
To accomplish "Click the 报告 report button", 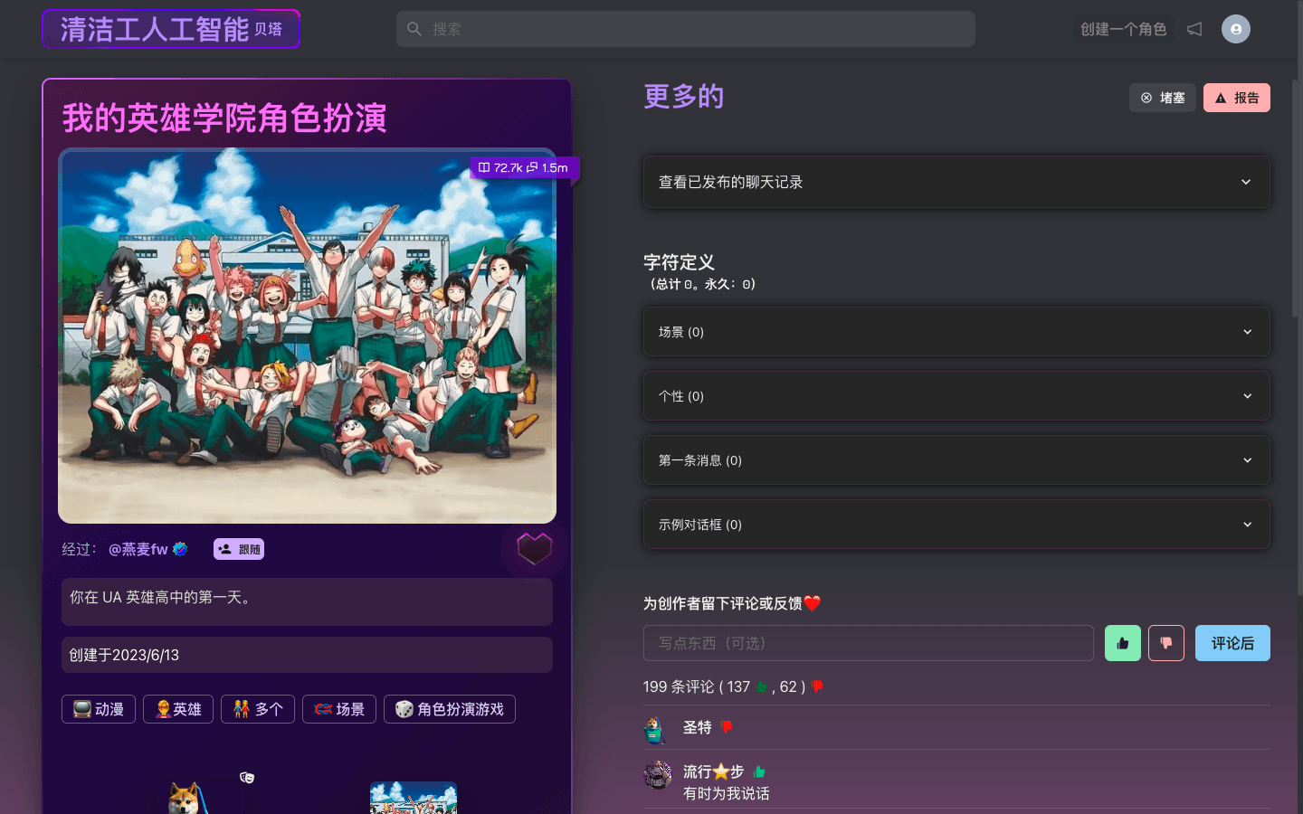I will 1237,98.
